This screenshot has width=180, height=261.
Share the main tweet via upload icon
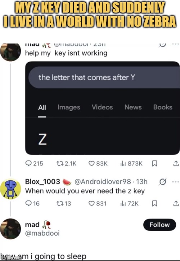pyautogui.click(x=176, y=163)
